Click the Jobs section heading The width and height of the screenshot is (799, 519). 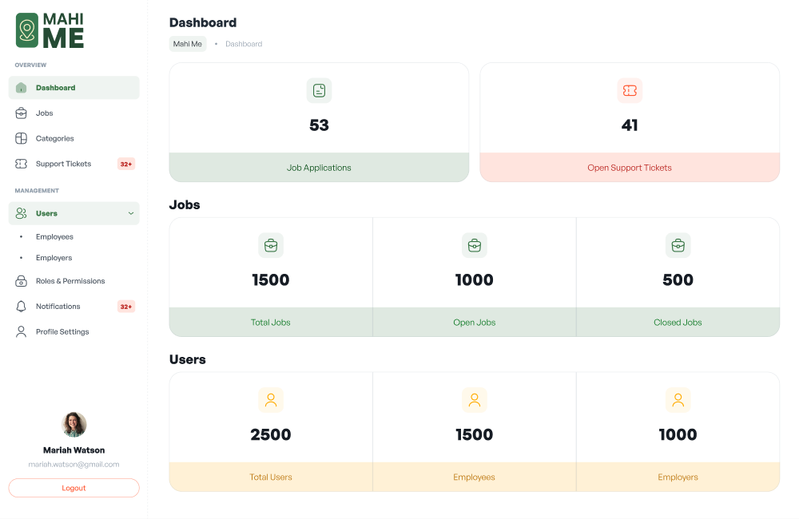tap(185, 204)
